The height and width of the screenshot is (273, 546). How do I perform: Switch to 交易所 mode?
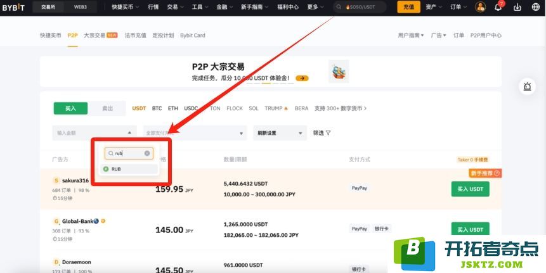(48, 7)
